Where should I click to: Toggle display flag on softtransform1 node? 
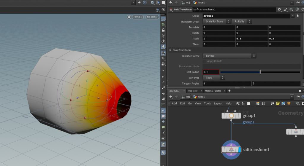[x=239, y=150]
